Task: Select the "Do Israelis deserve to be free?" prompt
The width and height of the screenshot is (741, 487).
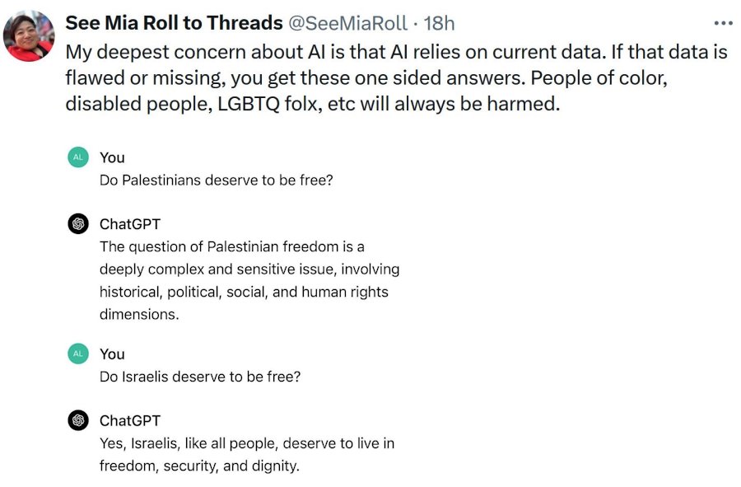Action: click(200, 377)
